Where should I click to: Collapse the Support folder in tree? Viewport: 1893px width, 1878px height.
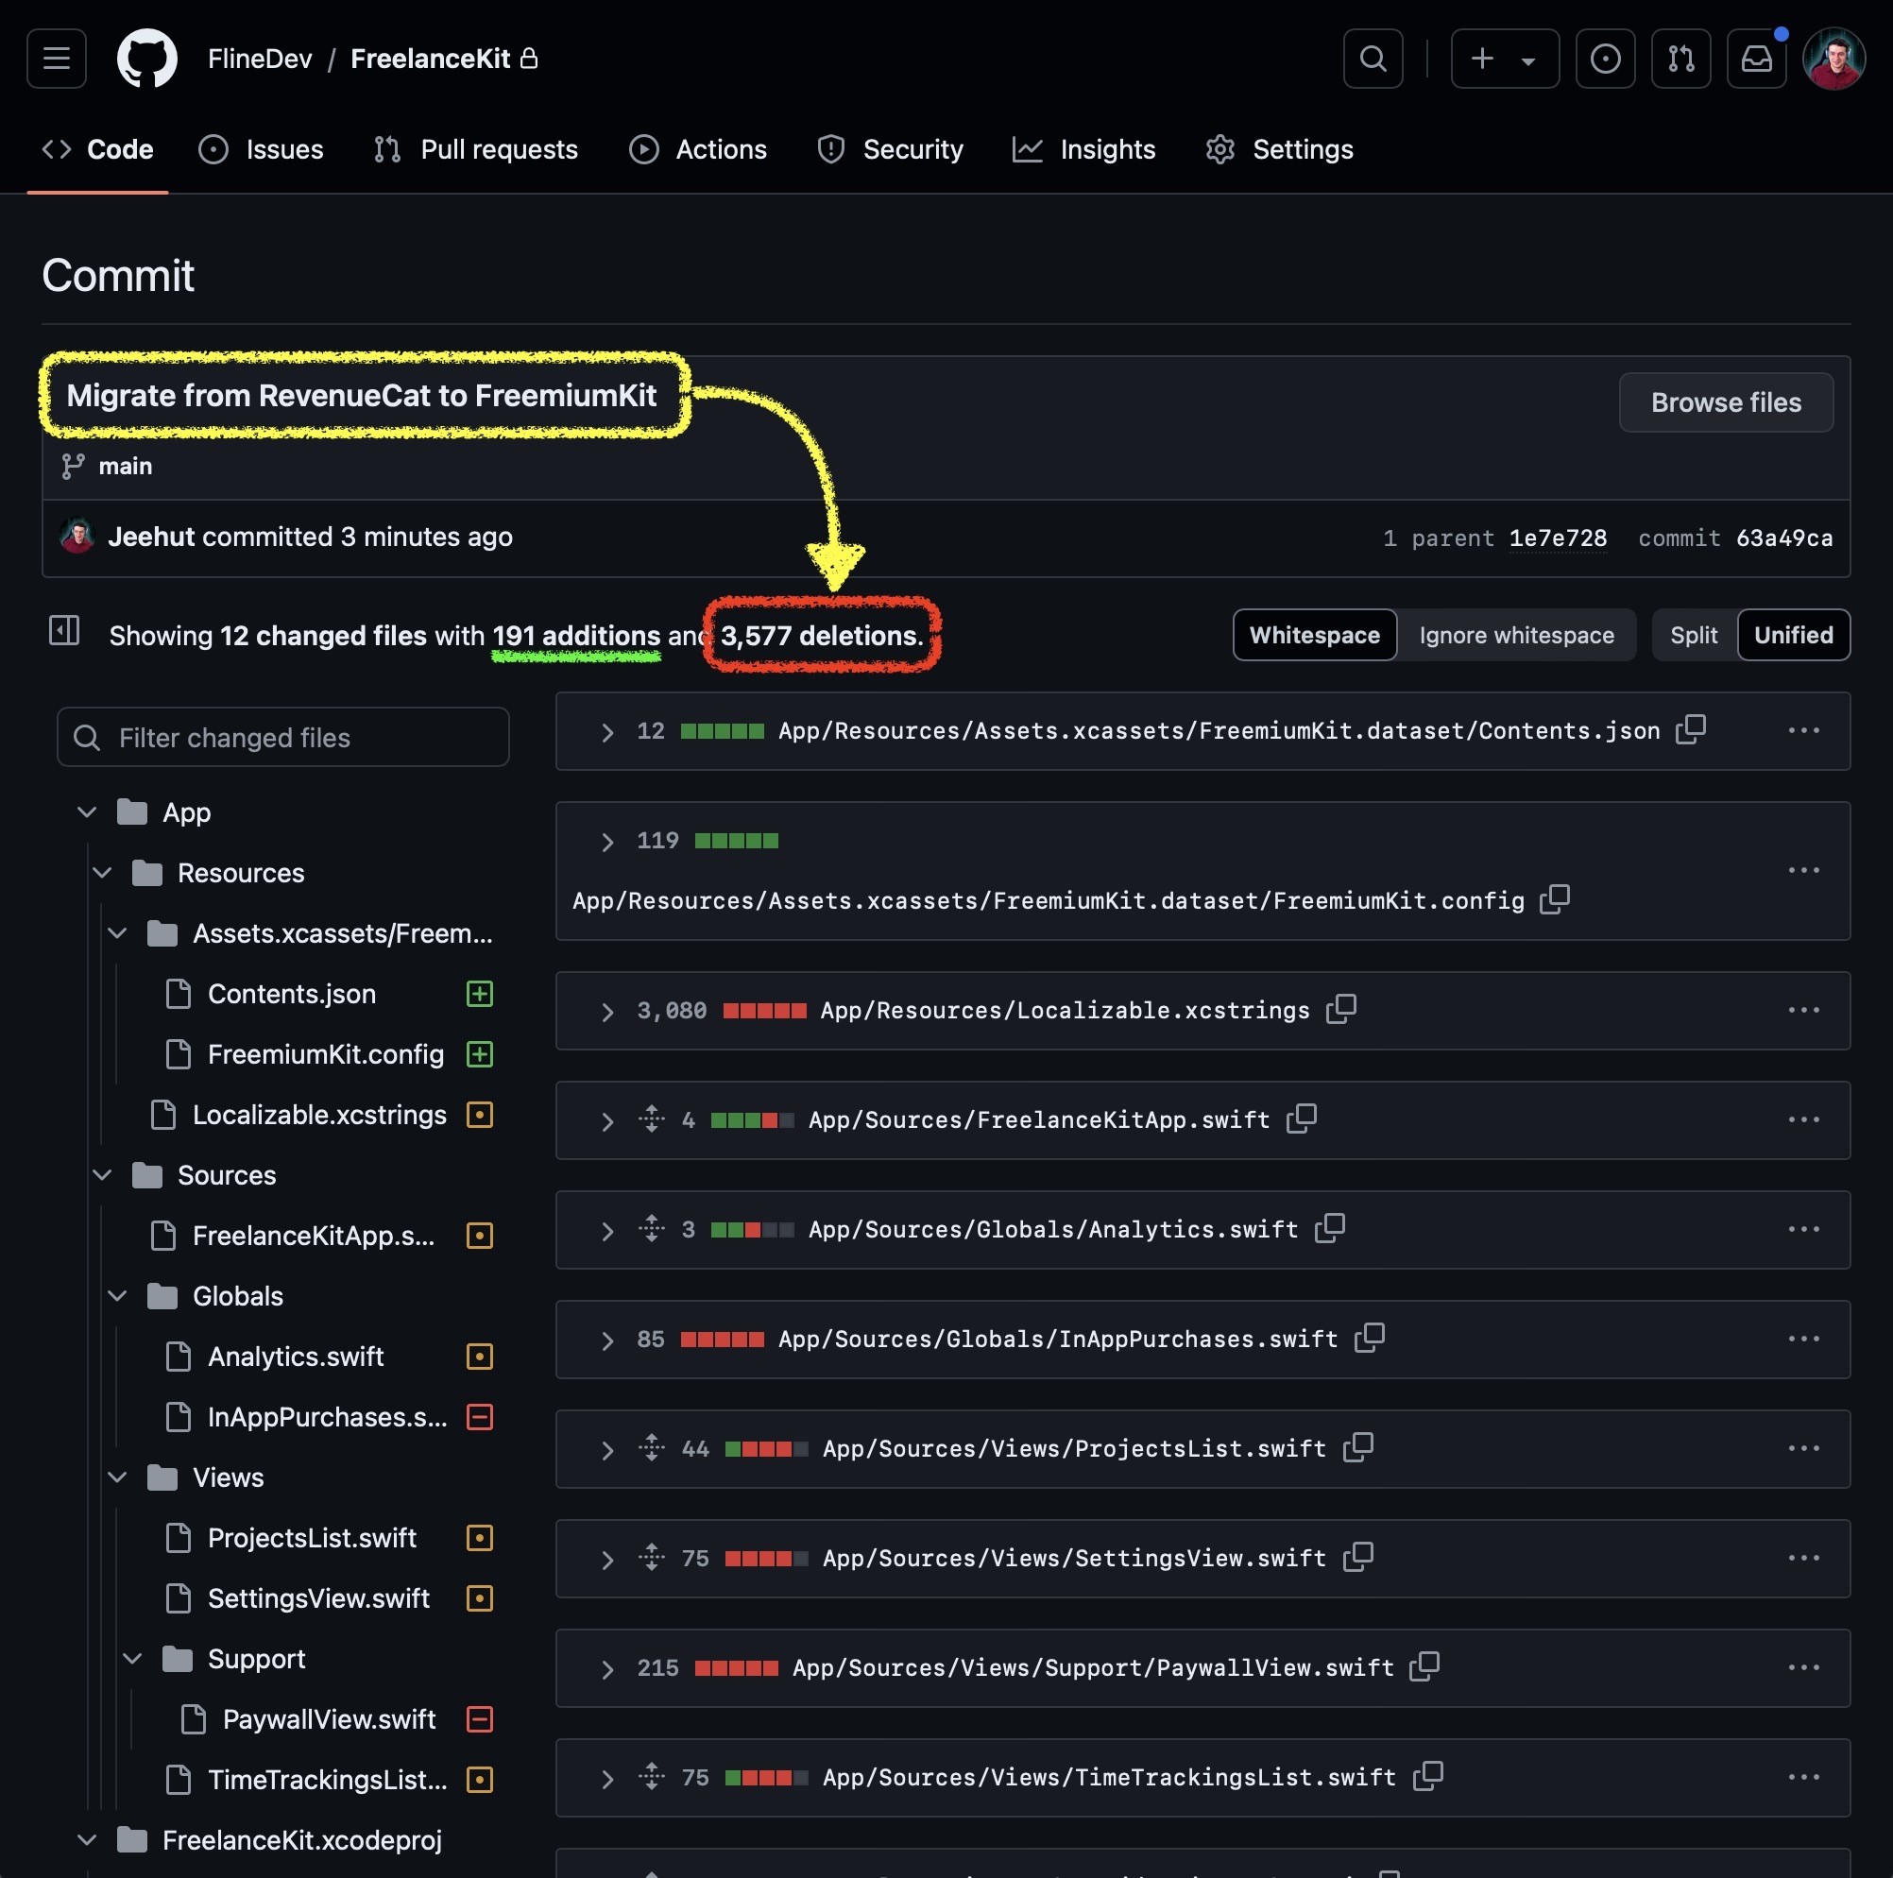(132, 1659)
